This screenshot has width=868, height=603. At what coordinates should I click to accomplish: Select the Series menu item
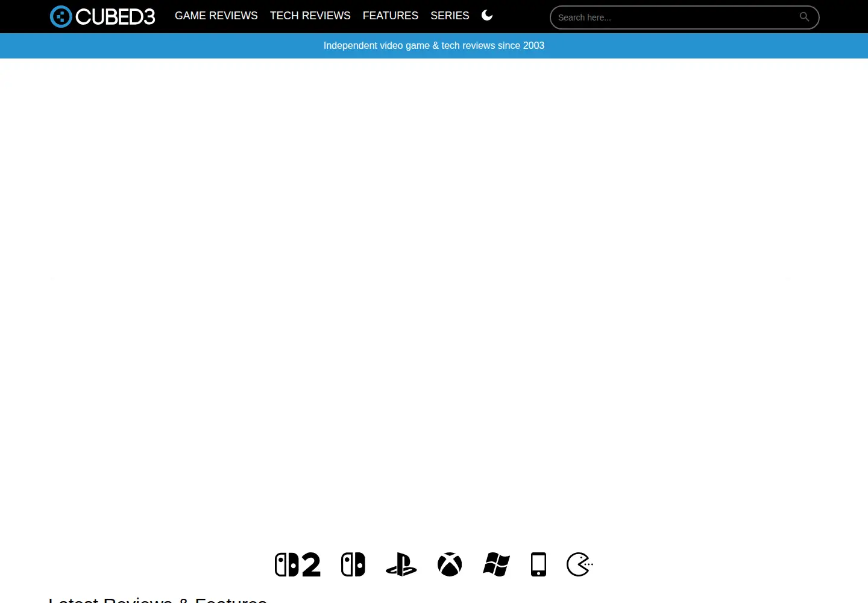[450, 16]
